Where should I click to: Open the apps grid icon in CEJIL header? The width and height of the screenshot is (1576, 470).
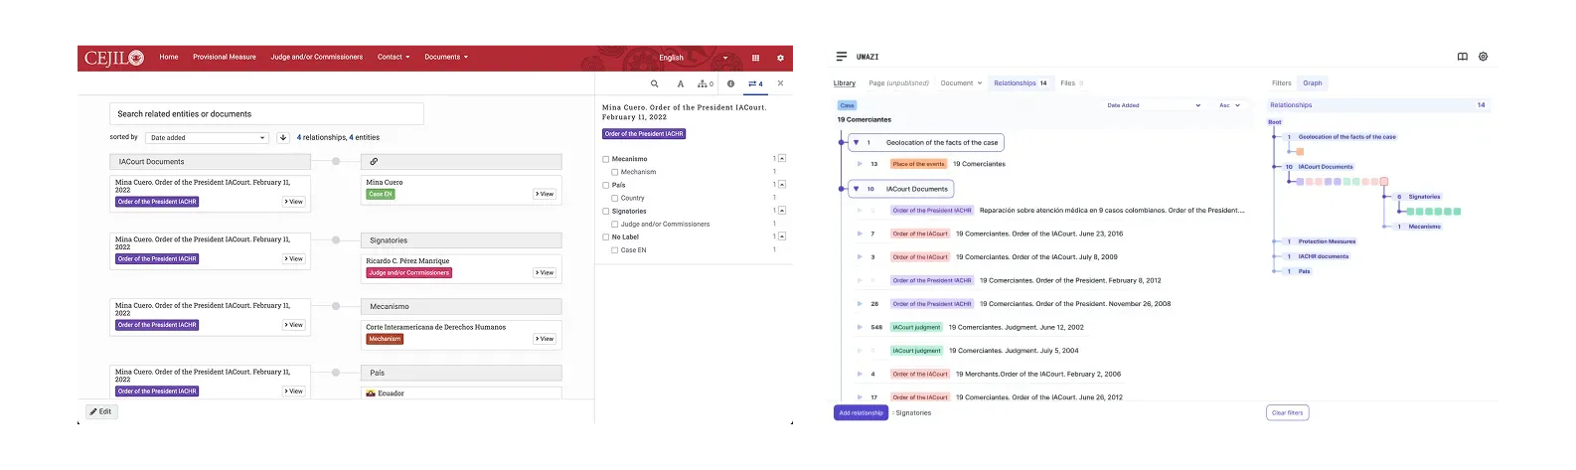tap(755, 58)
